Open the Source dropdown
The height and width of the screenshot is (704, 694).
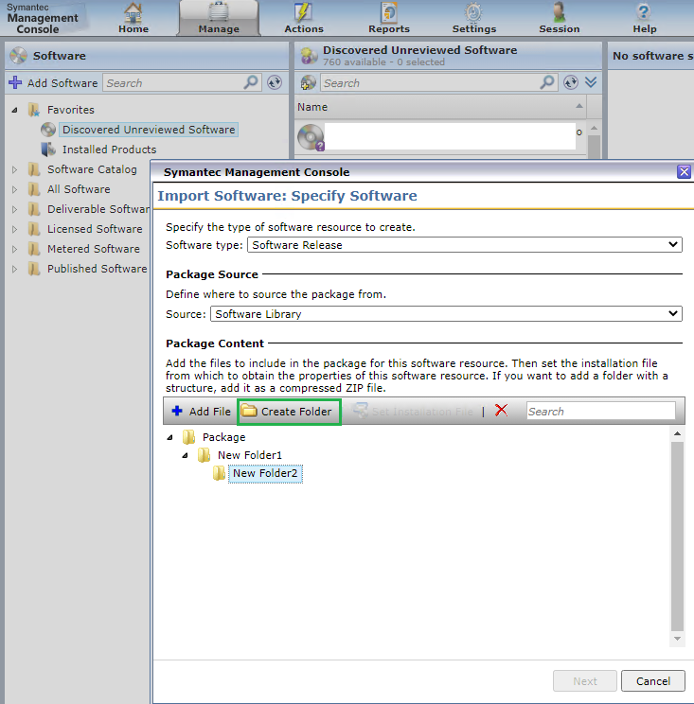click(446, 314)
